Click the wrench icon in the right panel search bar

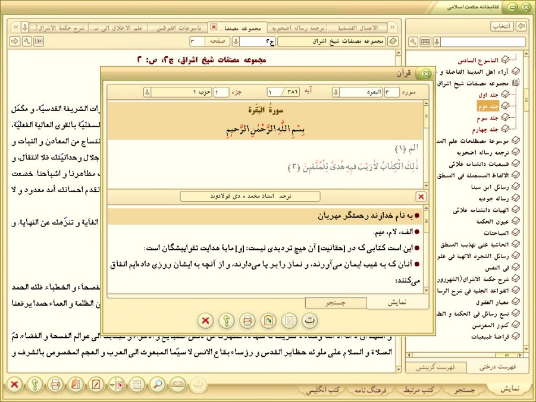413,42
